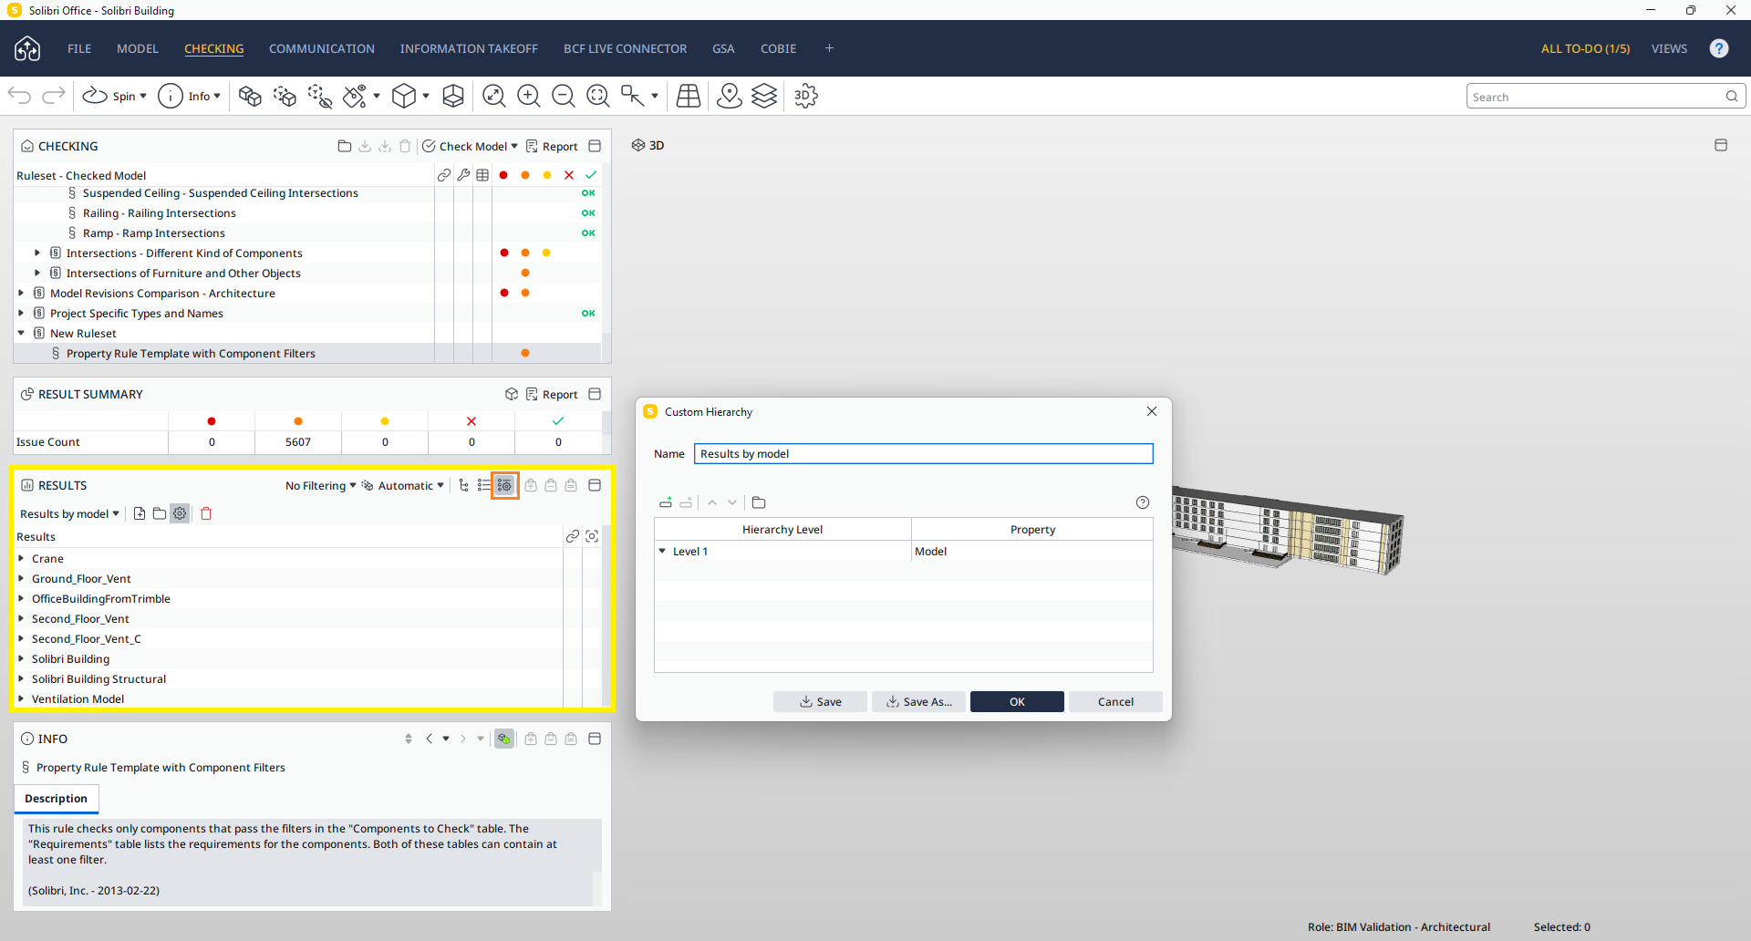The width and height of the screenshot is (1751, 941).
Task: Zoom to fit the whole model
Action: [x=494, y=96]
